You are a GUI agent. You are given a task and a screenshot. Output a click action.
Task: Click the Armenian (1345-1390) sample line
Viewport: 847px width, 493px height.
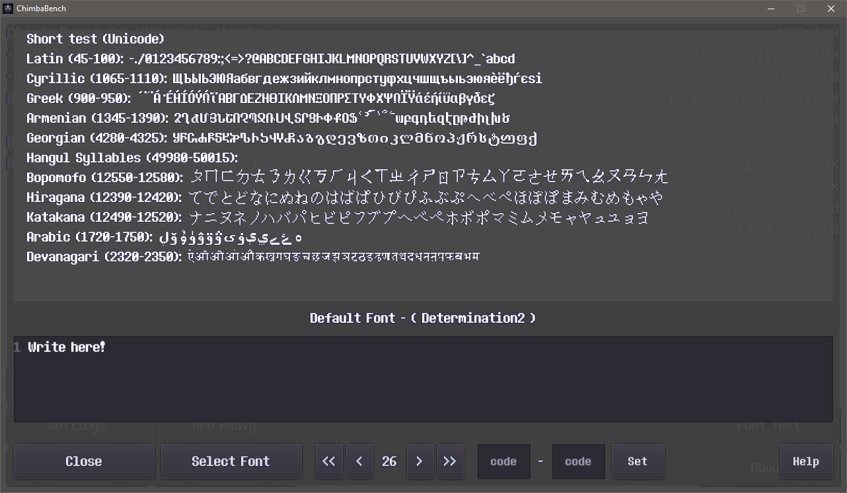pos(268,118)
